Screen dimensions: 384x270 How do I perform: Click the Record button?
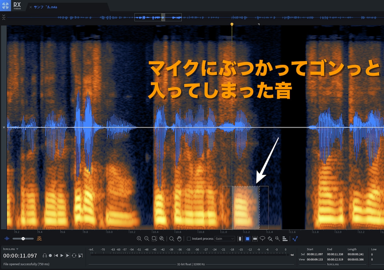[x=50, y=256]
